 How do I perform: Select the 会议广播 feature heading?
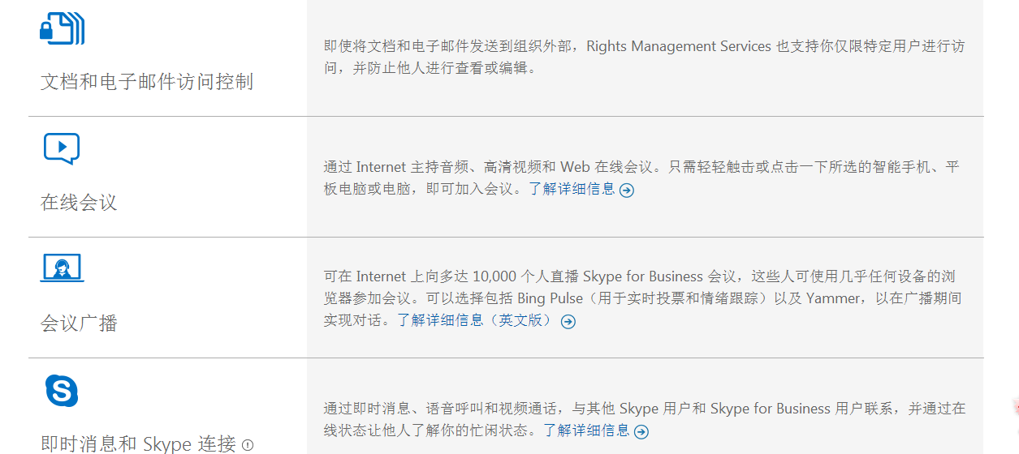pyautogui.click(x=79, y=323)
